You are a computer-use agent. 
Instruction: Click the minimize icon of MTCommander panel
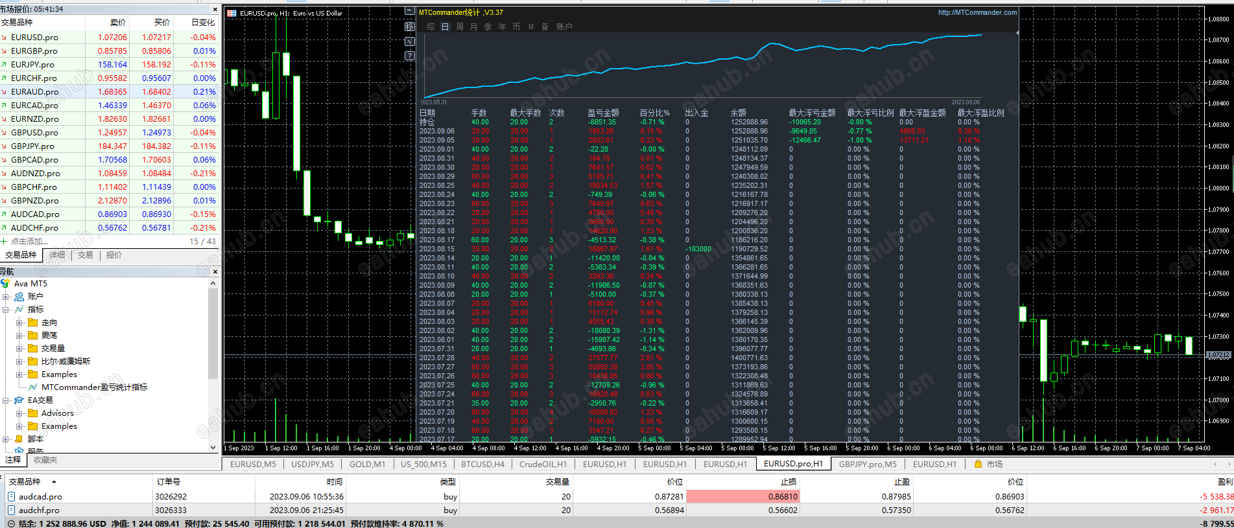coord(409,11)
